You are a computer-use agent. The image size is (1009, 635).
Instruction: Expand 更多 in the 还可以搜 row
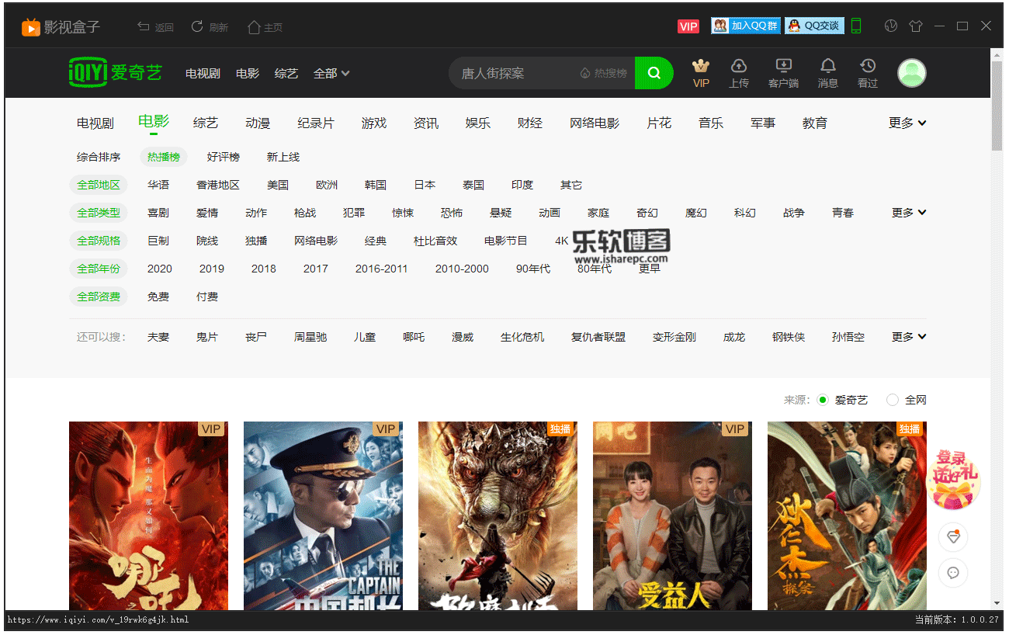tap(909, 337)
